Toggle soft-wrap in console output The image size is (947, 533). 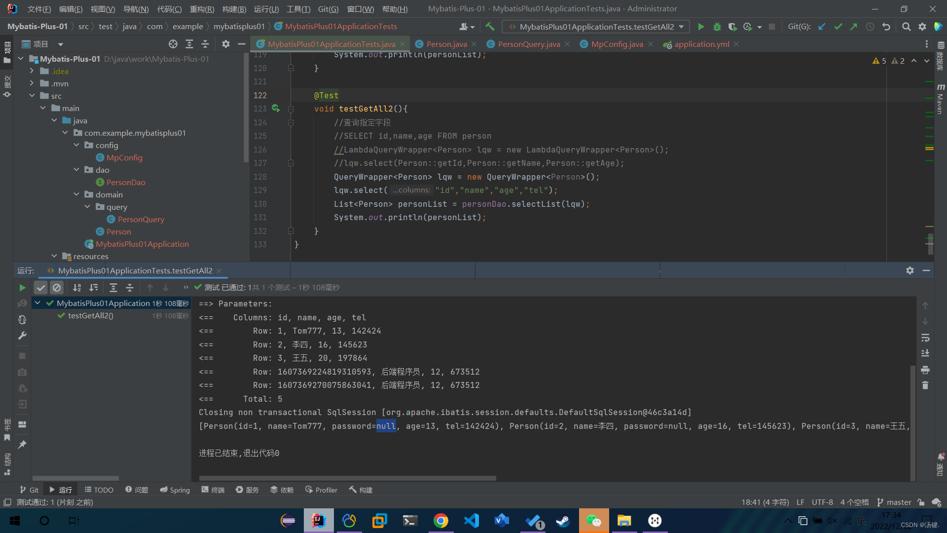[925, 338]
